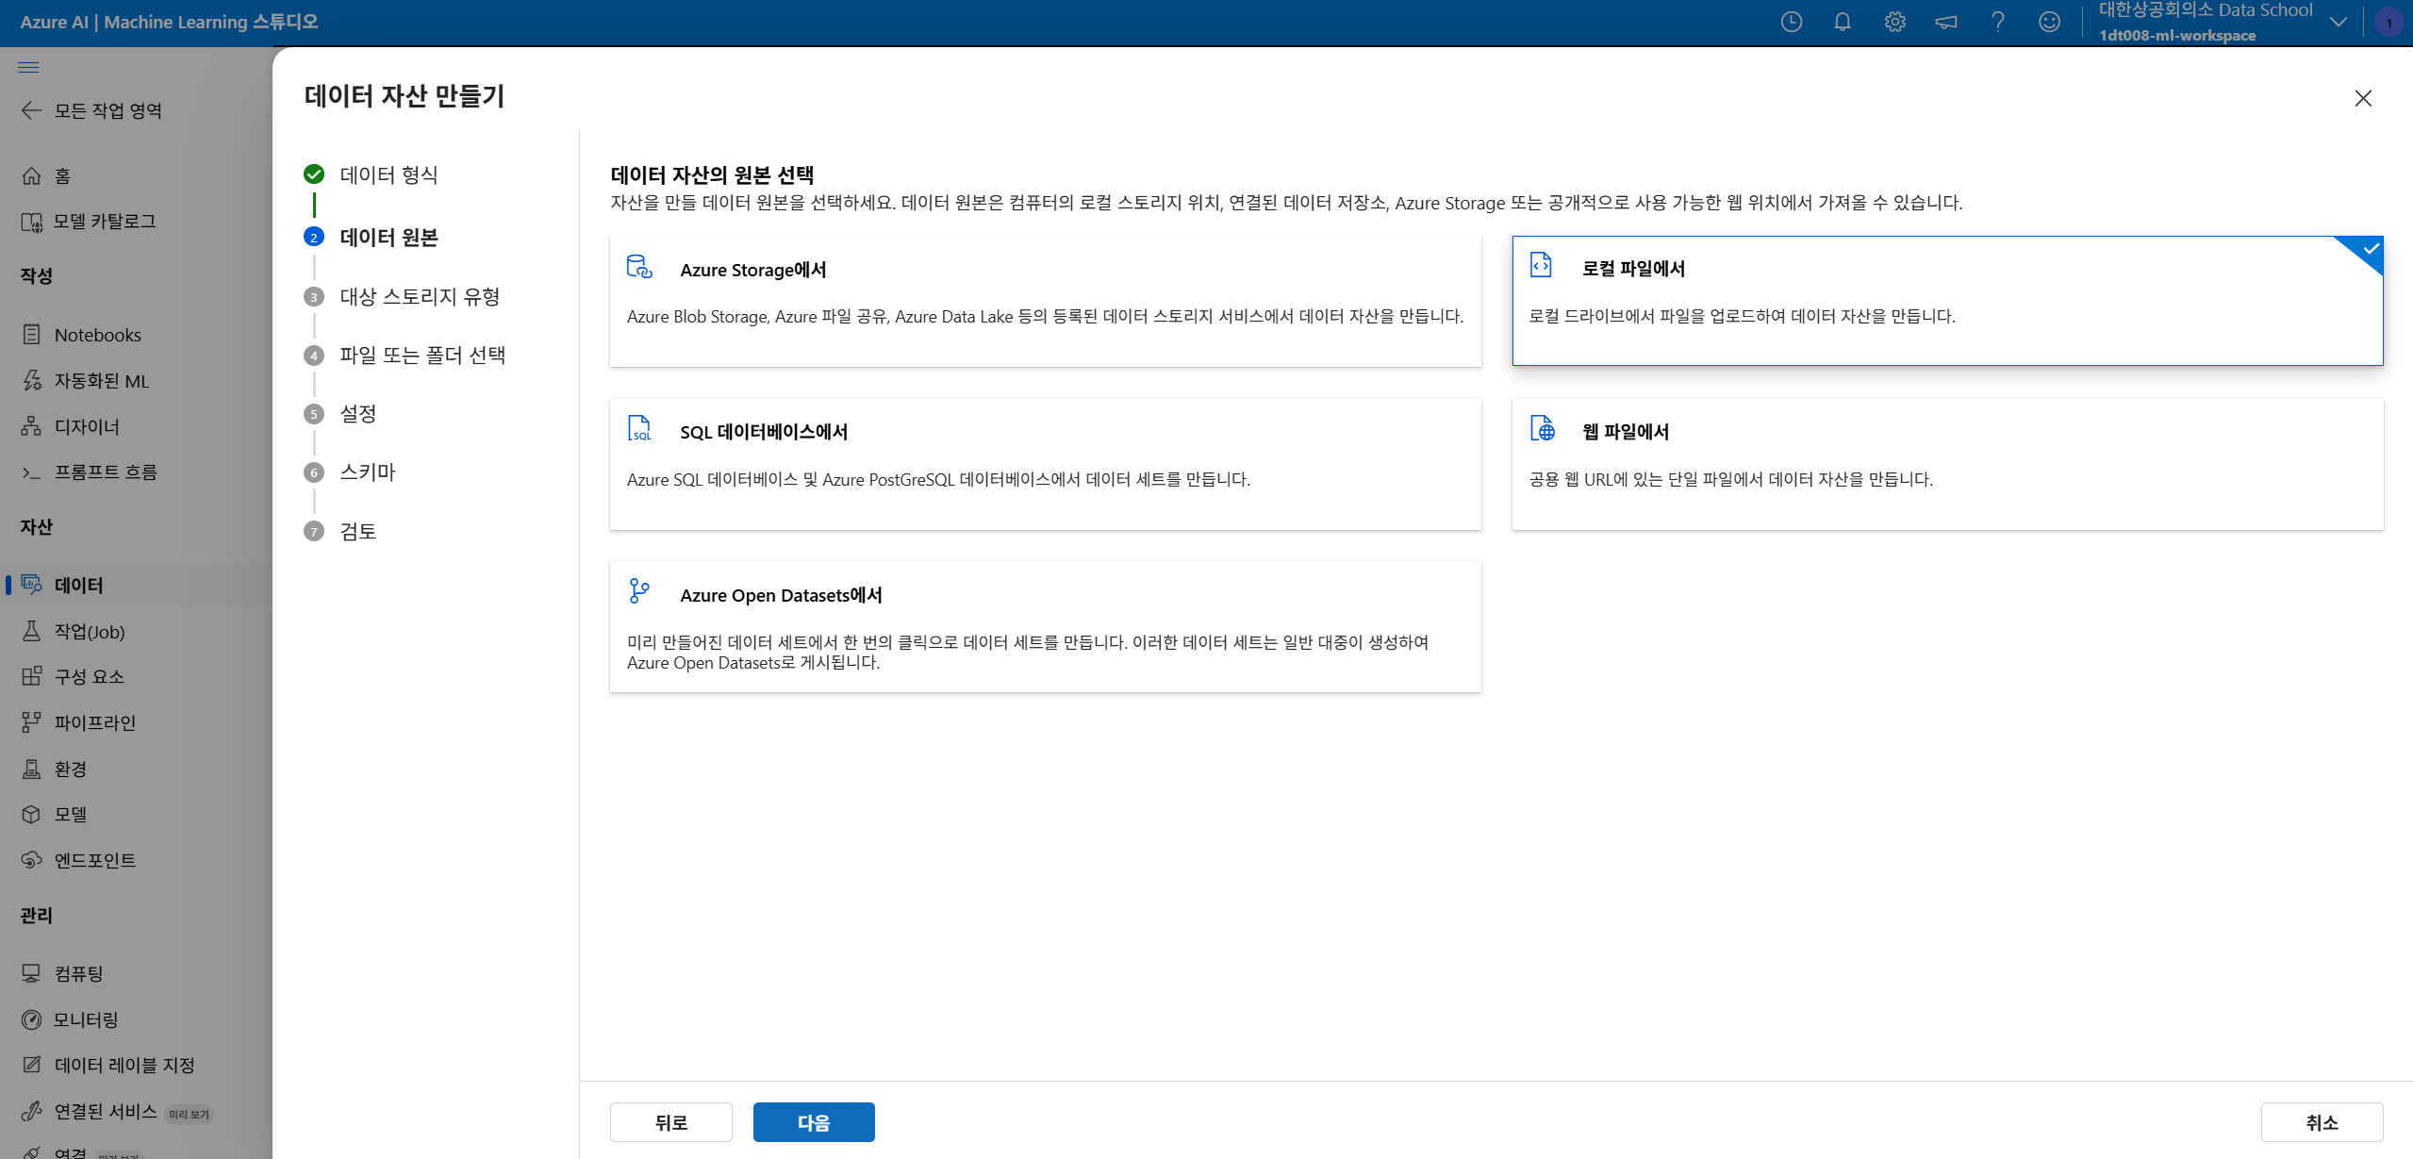Select the 설정 wizard step
Screen dimensions: 2413x1159
point(340,413)
